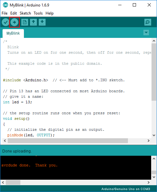Click the Arduino logo in the title bar
Screen dimensions: 157x192
(5, 5)
